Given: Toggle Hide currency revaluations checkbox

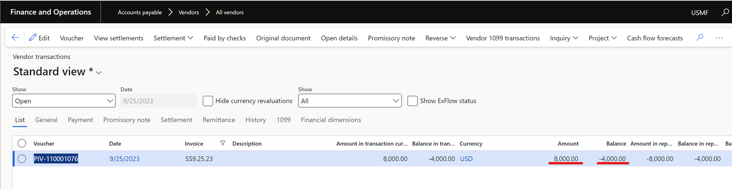Looking at the screenshot, I should 208,101.
